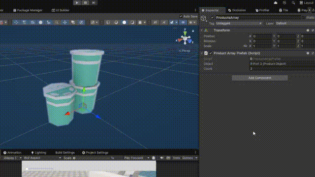
Task: Open the Layer dropdown showing Default
Action: point(295,23)
